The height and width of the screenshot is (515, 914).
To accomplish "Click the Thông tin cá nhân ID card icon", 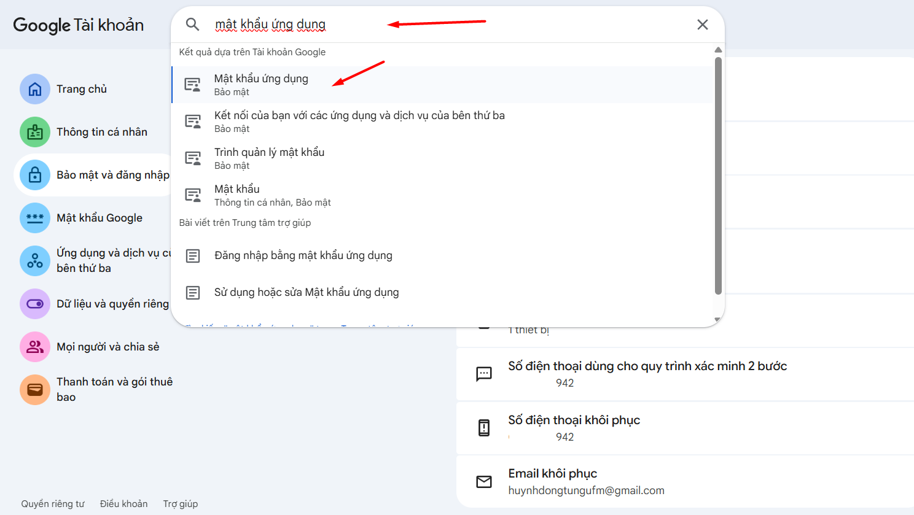I will click(35, 132).
